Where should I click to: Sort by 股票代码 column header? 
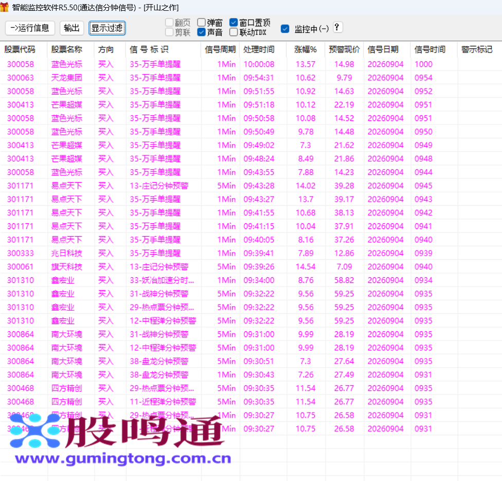(x=20, y=49)
